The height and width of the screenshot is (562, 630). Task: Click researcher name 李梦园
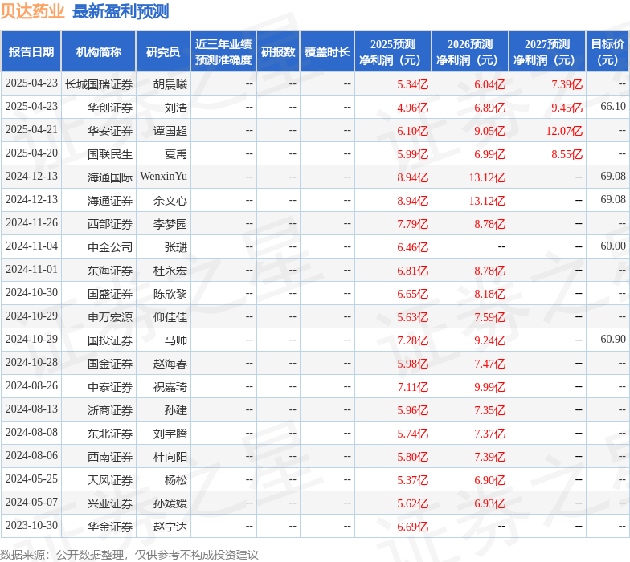[x=170, y=224]
